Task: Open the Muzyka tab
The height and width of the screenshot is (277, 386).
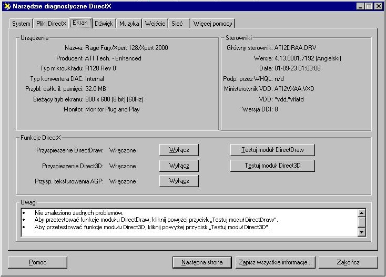Action: tap(129, 24)
